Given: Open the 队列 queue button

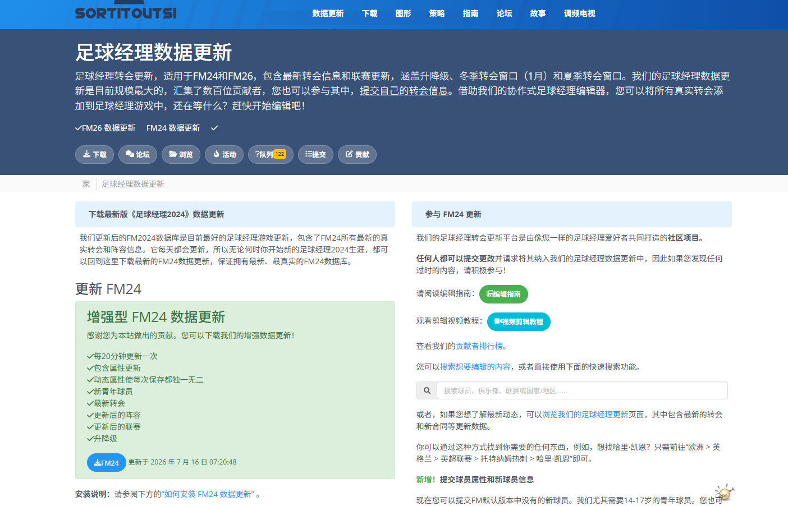Looking at the screenshot, I should tap(270, 154).
